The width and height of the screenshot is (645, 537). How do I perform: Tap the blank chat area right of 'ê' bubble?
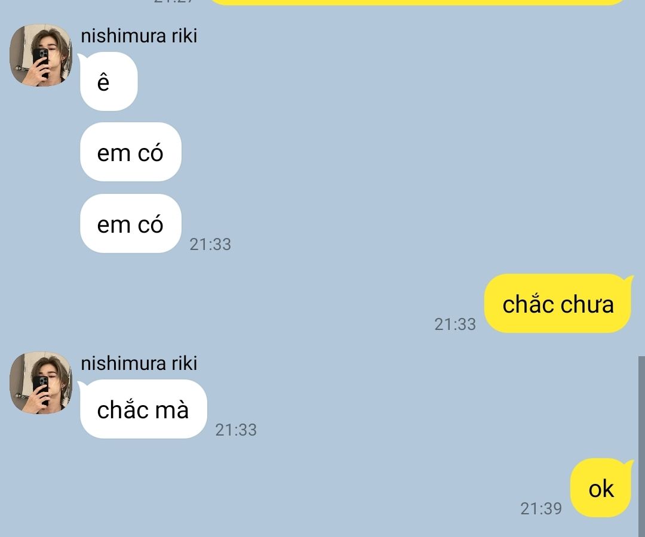point(370,81)
